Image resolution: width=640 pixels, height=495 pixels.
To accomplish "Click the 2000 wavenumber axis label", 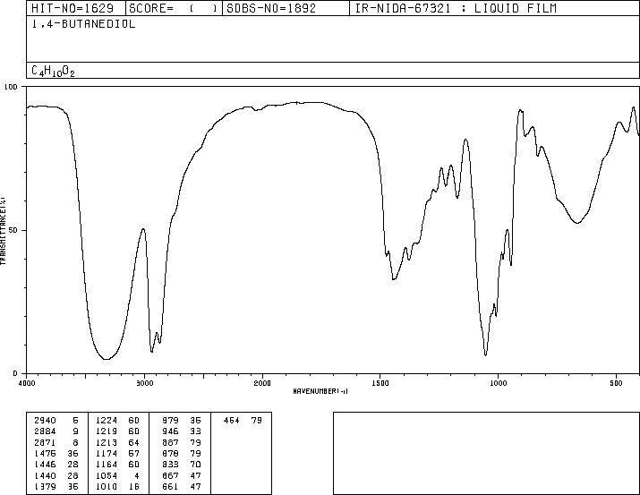I will click(262, 383).
